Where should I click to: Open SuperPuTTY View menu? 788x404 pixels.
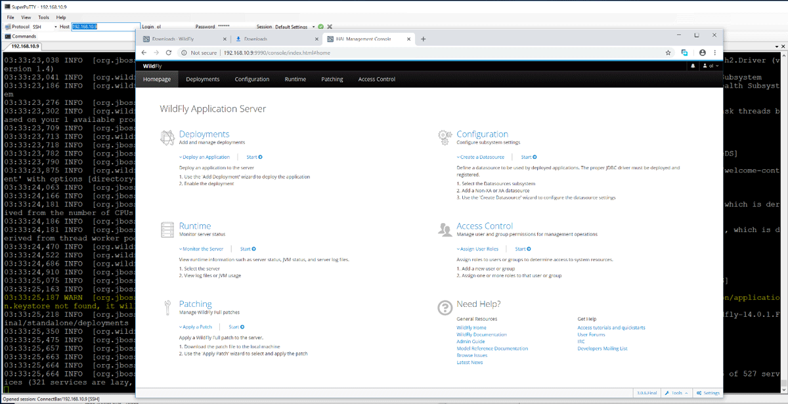26,17
